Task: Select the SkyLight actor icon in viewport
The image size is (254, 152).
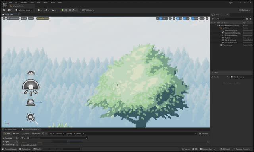Action: tap(31, 88)
